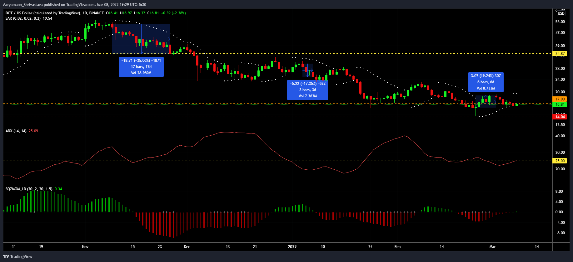573x262 pixels.
Task: Select the -35.06% measurement info box
Action: [x=141, y=67]
